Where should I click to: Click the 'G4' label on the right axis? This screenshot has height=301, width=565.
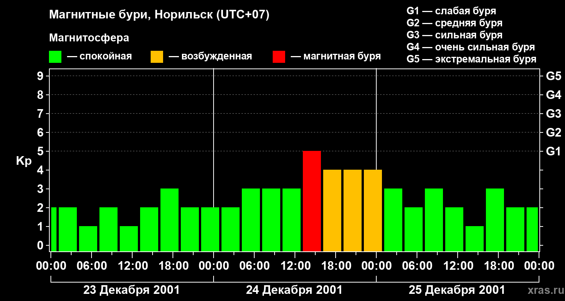553,95
